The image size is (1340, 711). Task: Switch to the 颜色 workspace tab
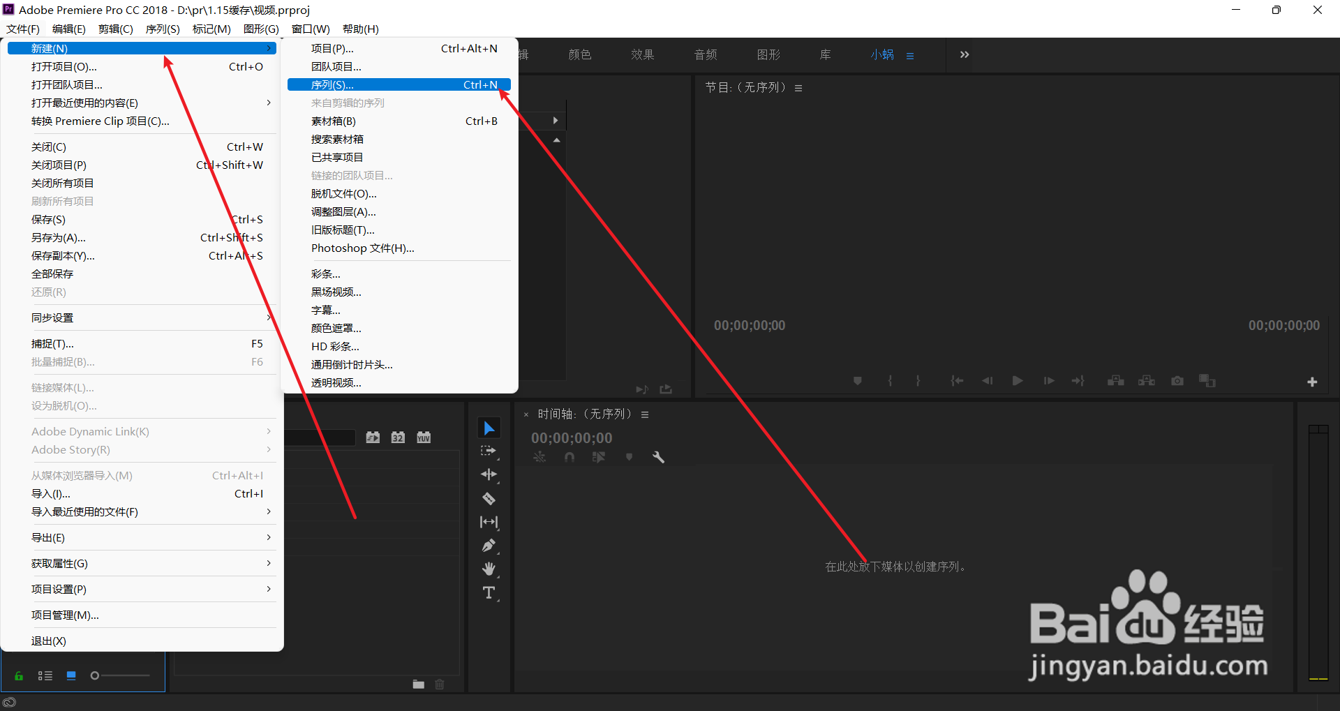(580, 54)
